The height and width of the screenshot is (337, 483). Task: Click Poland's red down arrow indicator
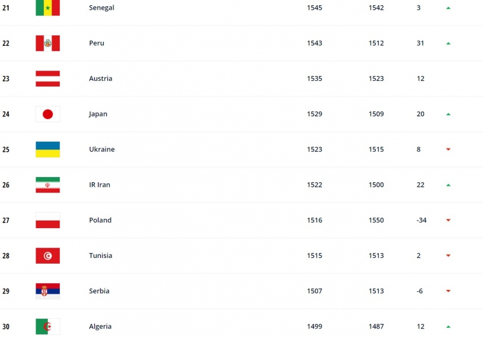(x=448, y=220)
